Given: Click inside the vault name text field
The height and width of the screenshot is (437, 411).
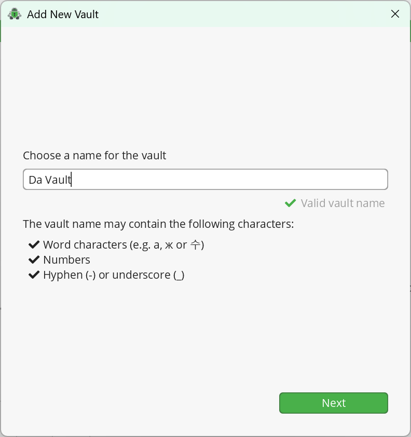Looking at the screenshot, I should coord(205,179).
